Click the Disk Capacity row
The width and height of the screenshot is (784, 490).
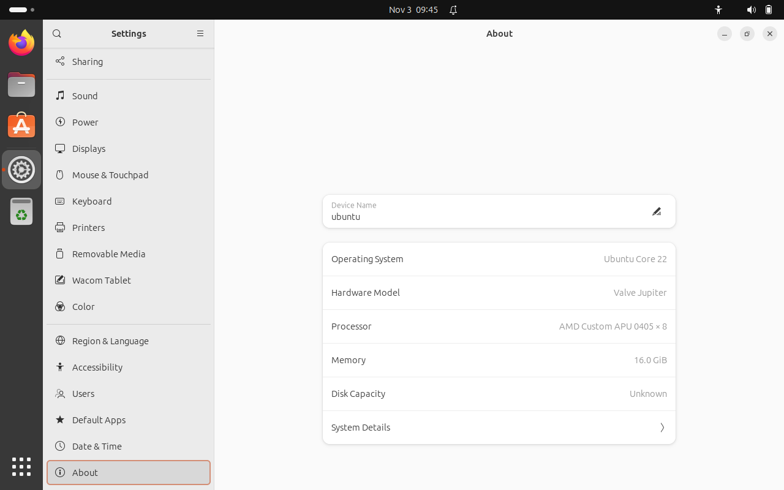(499, 394)
